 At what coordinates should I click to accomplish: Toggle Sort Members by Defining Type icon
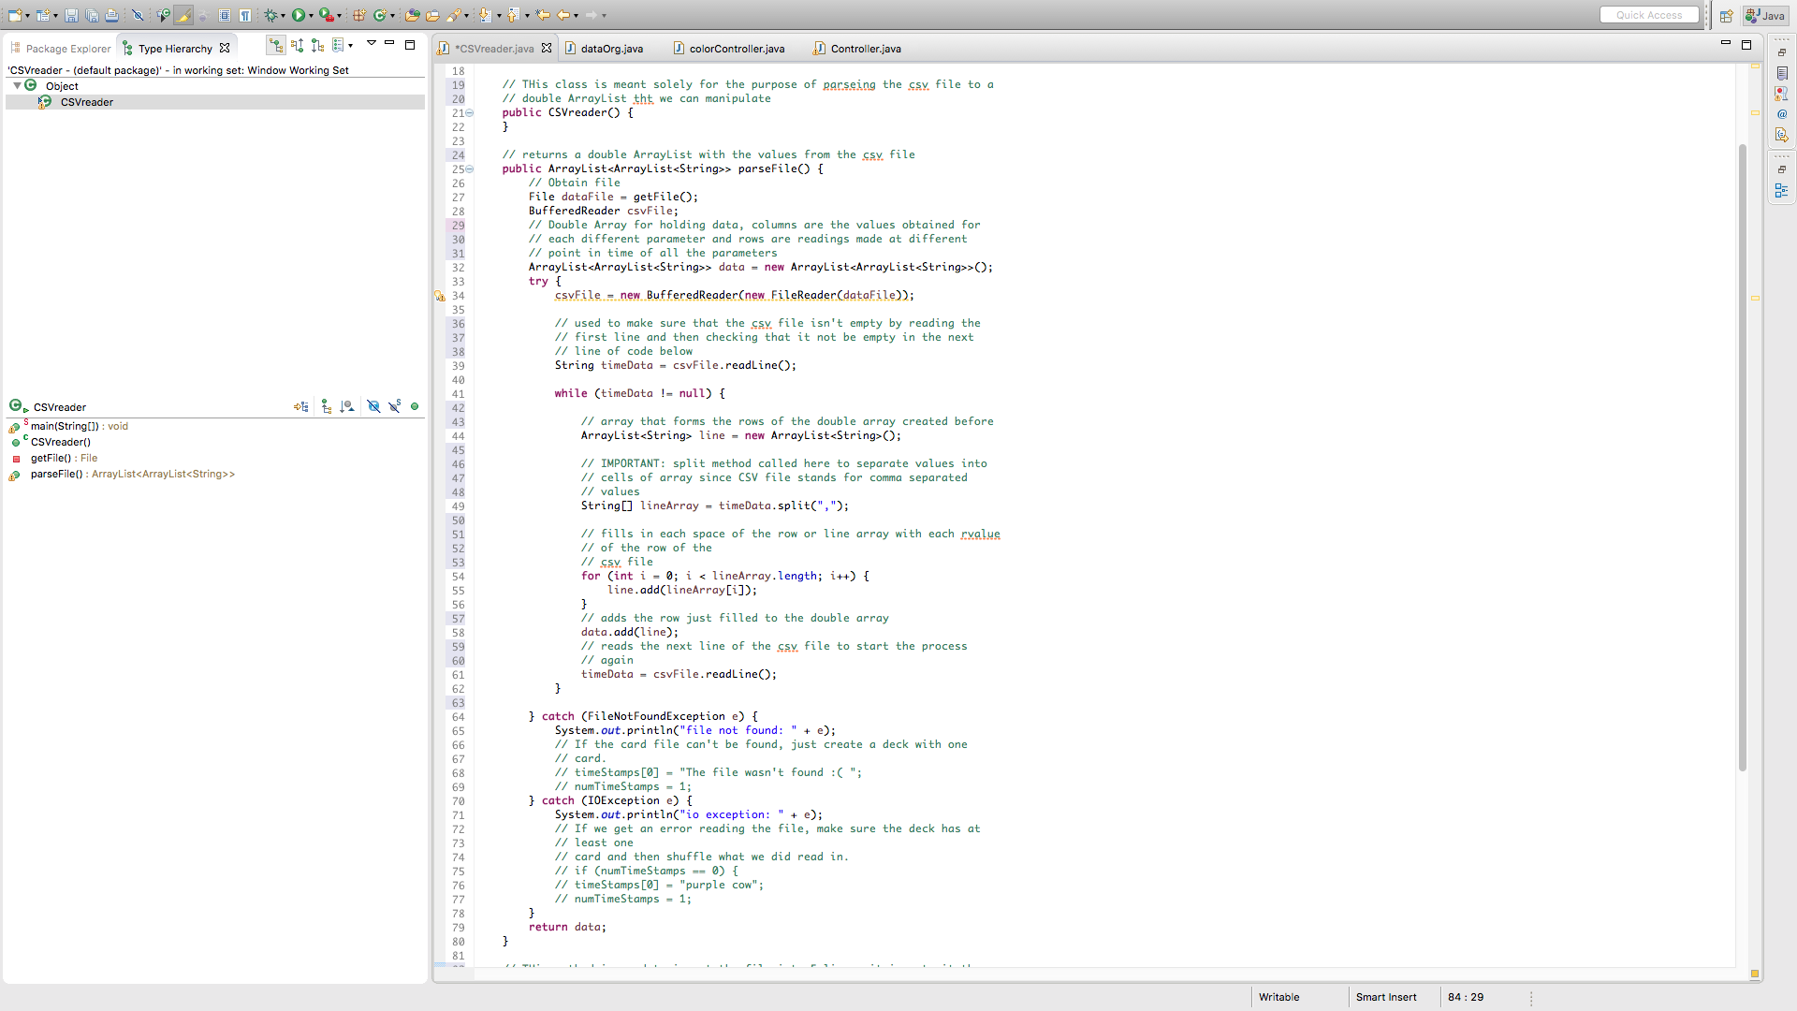347,406
